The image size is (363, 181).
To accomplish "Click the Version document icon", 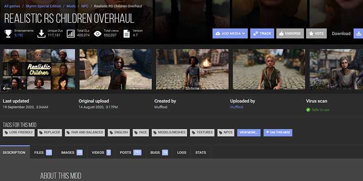I will 127,33.
